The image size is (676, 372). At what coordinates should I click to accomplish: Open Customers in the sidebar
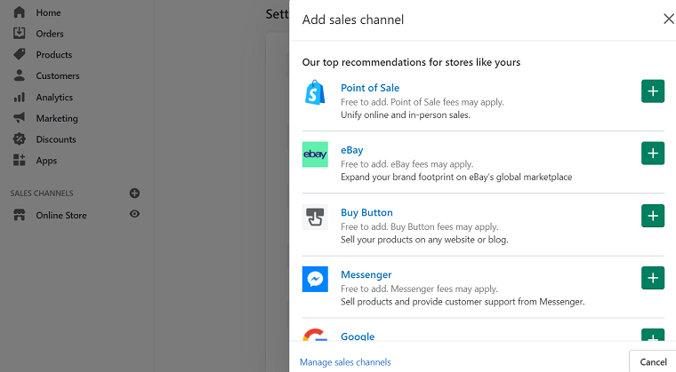click(x=58, y=75)
